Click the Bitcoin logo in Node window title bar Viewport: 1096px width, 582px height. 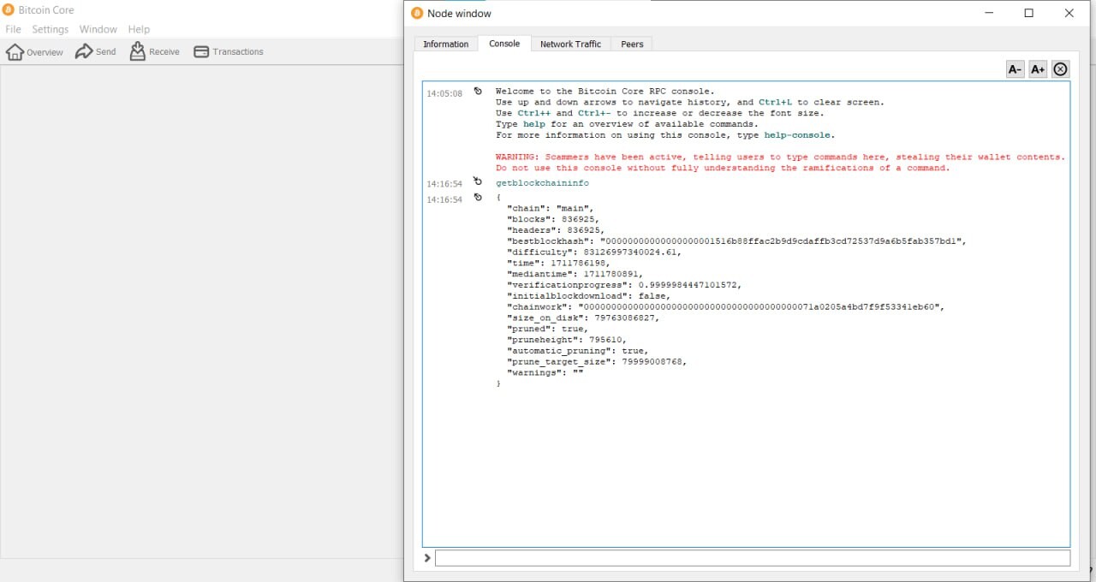click(417, 13)
